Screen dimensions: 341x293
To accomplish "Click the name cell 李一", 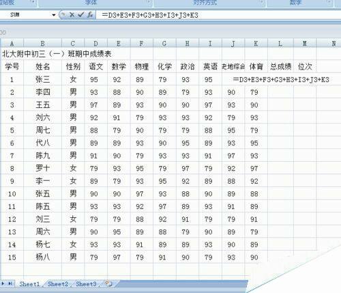I will [42, 181].
